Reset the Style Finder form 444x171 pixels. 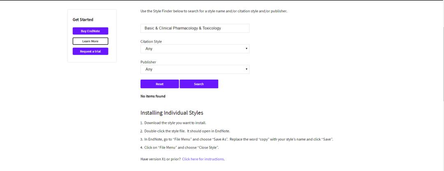pyautogui.click(x=160, y=84)
